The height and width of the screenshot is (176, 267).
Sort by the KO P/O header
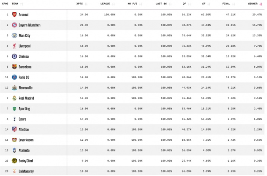tap(134, 4)
